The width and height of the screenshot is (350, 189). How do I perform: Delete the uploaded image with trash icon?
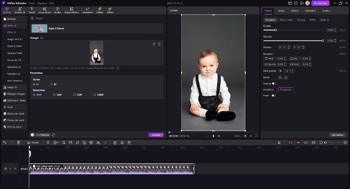159,44
